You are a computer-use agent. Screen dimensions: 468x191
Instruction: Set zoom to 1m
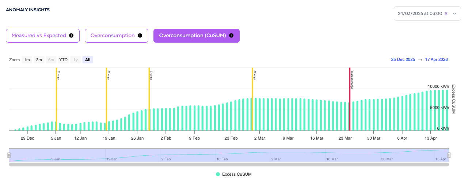click(x=27, y=60)
